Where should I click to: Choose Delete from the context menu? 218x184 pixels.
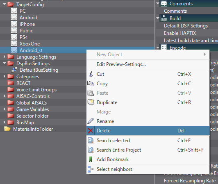148,131
